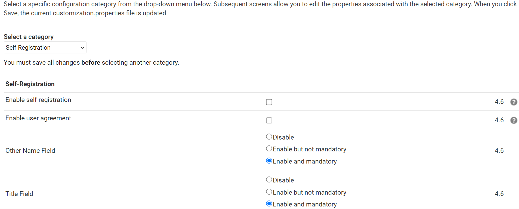519x209 pixels.
Task: Select Enable and mandatory for Title Field
Action: pyautogui.click(x=269, y=204)
